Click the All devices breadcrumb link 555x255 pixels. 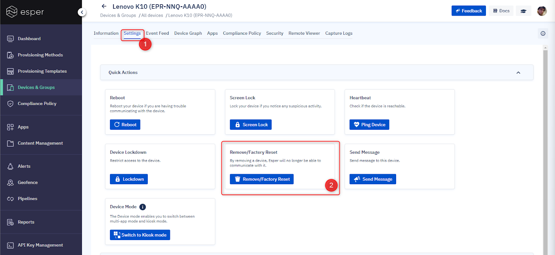click(152, 15)
